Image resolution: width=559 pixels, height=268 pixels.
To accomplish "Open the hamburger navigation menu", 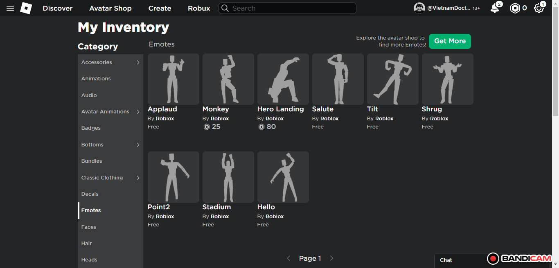I will [10, 8].
